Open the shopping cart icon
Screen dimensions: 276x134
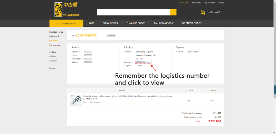[x=203, y=12]
